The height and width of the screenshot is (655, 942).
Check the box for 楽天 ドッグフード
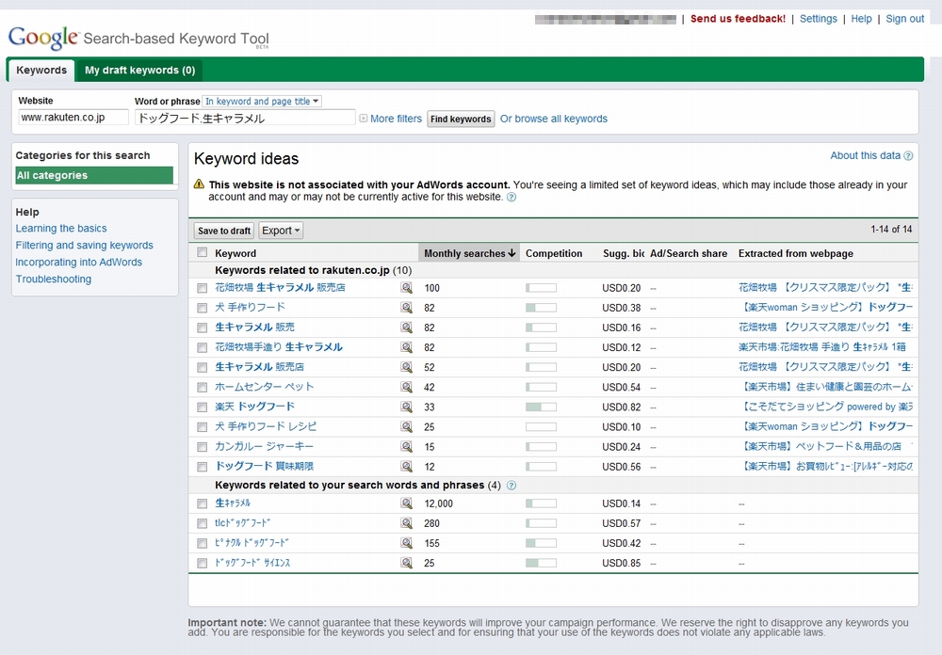click(x=202, y=407)
